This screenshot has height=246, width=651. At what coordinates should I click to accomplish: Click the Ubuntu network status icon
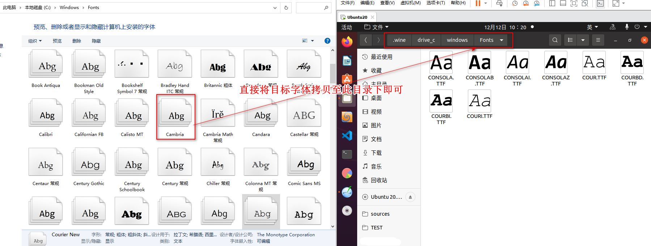tap(613, 27)
